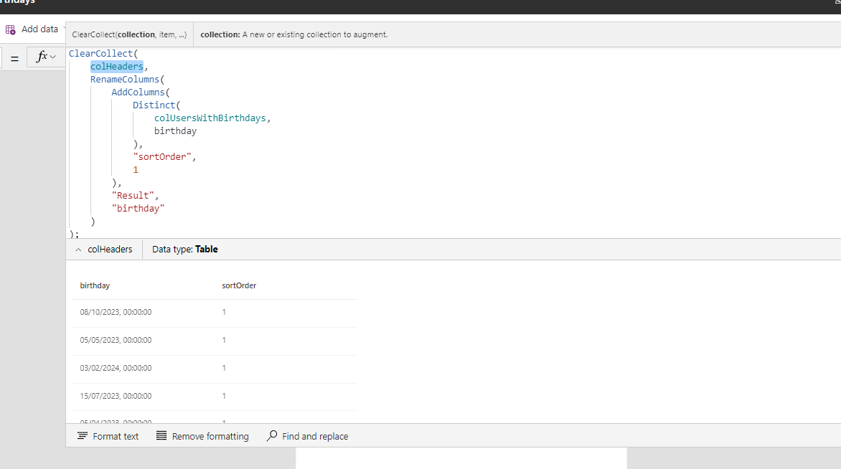Viewport: 841px width, 469px height.
Task: Open the fx function dropdown
Action: pos(46,57)
